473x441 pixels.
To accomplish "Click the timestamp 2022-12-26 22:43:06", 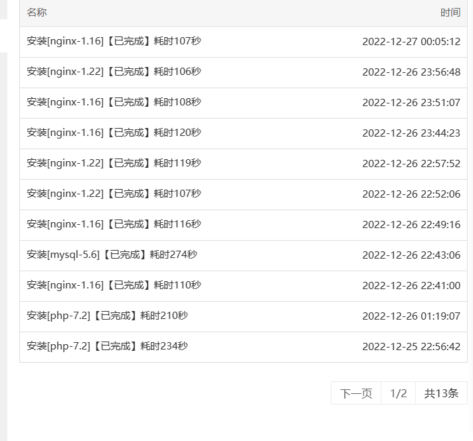I will (x=411, y=255).
